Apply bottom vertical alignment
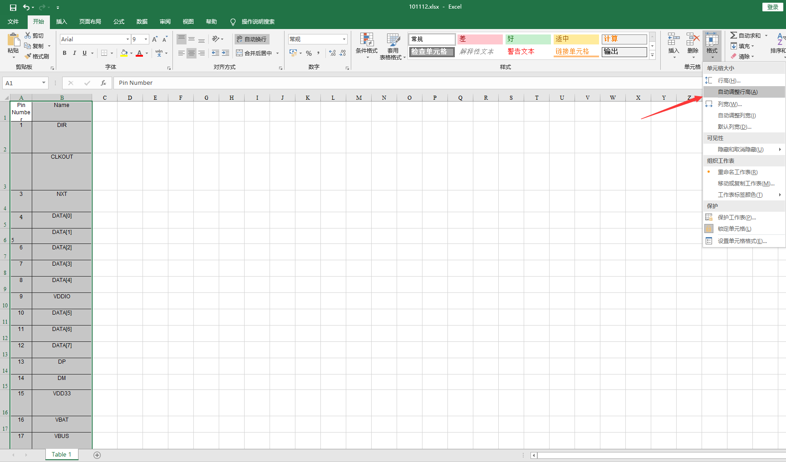This screenshot has width=786, height=462. 201,39
